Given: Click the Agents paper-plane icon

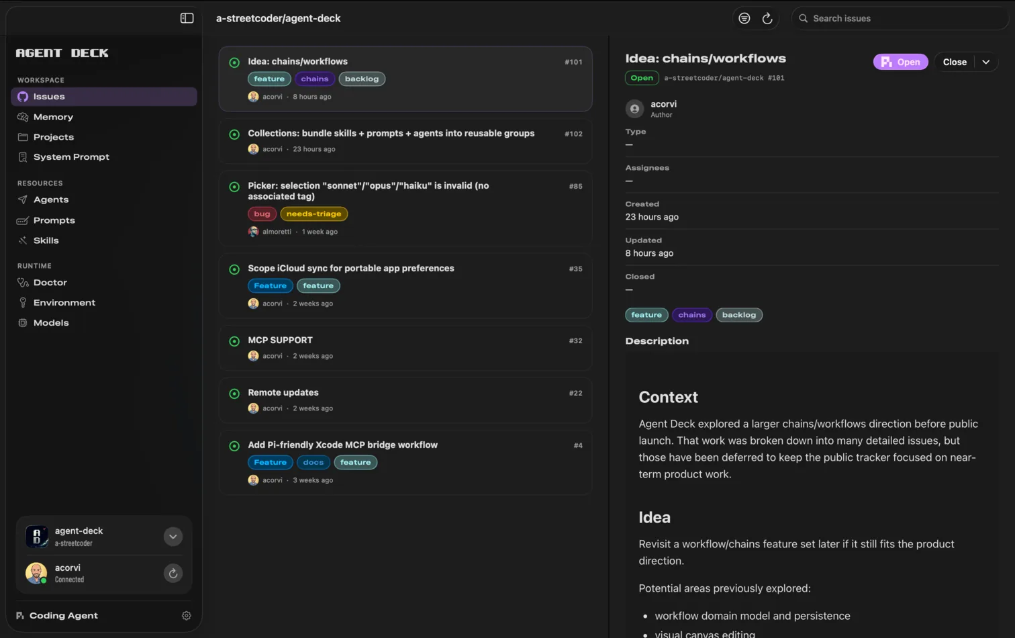Looking at the screenshot, I should click(x=23, y=200).
